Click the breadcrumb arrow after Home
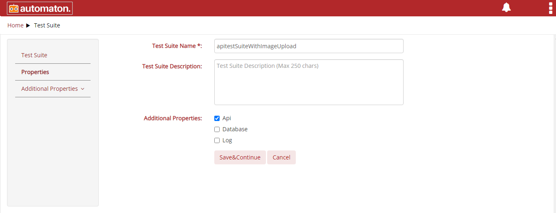The height and width of the screenshot is (213, 556). (x=28, y=25)
